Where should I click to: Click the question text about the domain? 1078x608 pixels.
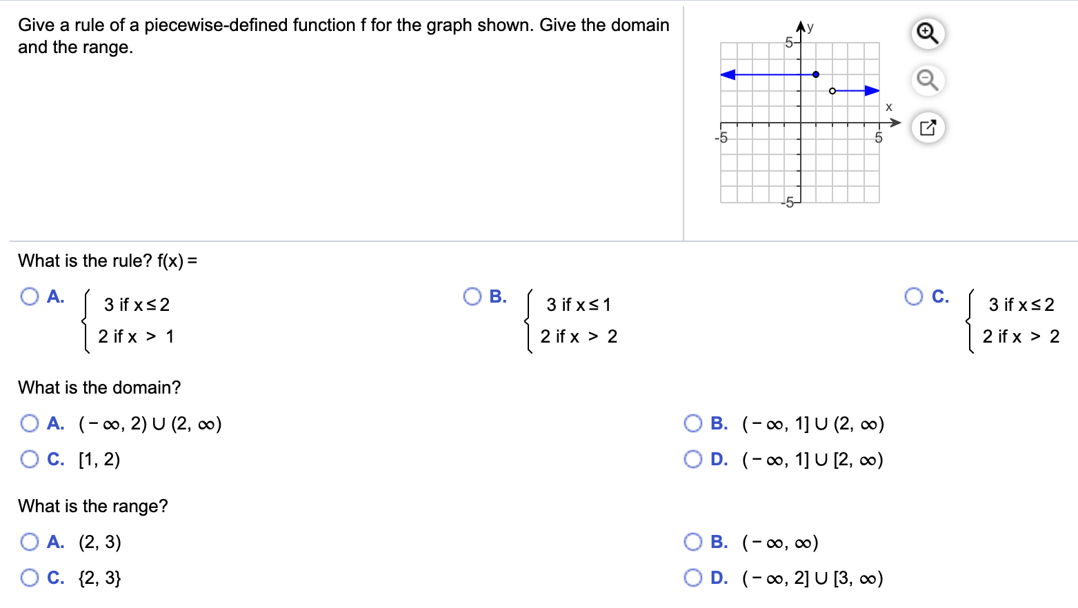(x=99, y=387)
